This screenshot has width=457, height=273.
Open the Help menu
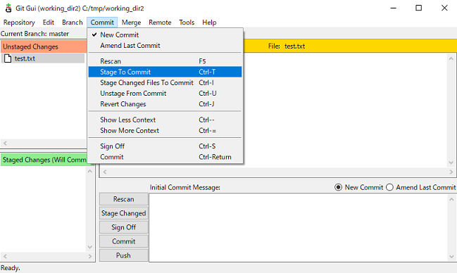(209, 23)
